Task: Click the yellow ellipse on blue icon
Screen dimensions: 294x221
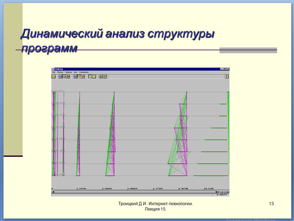Action: (x=64, y=76)
